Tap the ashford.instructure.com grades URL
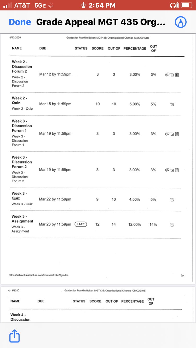Screen dimensions: 196x348 click(x=38, y=275)
